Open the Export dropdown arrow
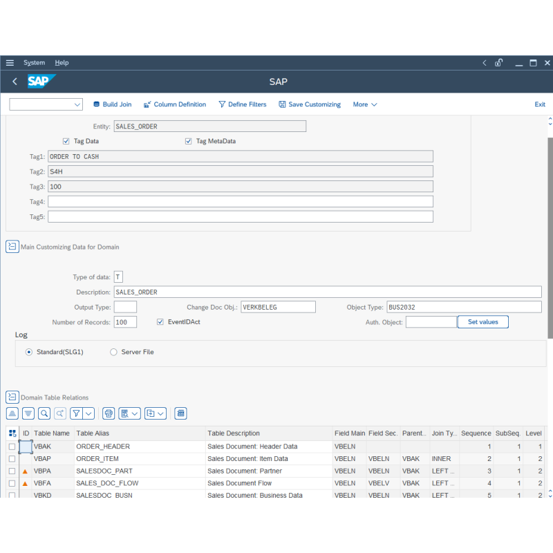 [x=161, y=413]
